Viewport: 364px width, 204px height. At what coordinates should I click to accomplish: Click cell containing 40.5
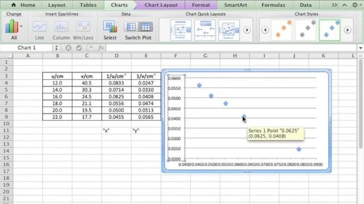87,83
